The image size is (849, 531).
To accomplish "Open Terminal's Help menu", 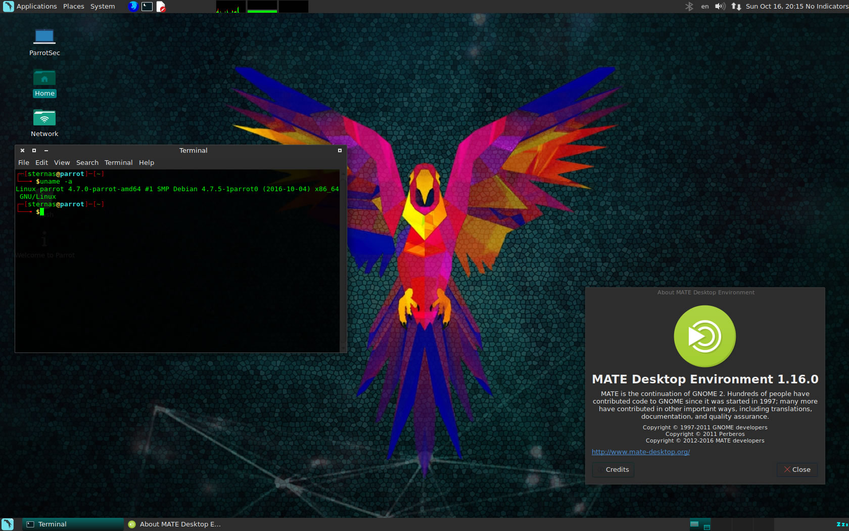I will [146, 162].
